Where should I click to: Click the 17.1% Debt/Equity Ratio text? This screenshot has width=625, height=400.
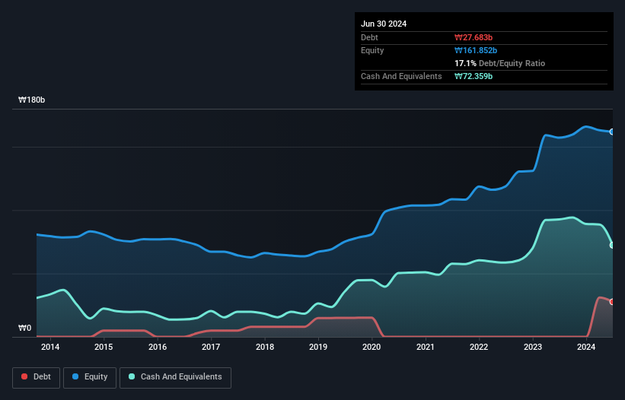[x=500, y=63]
